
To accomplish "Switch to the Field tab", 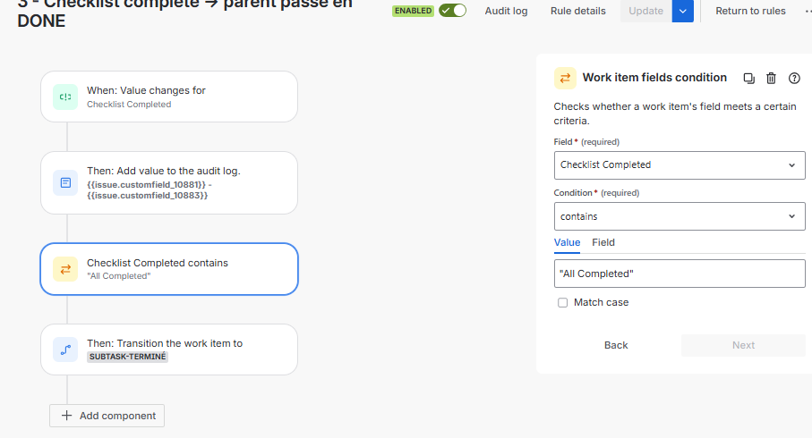I will coord(603,242).
